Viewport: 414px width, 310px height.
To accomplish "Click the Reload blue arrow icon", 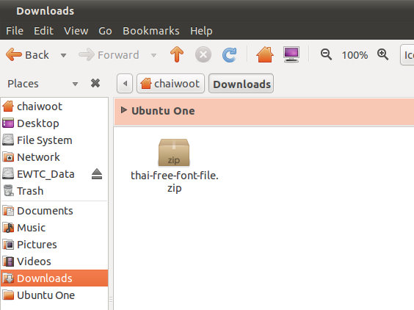I will pyautogui.click(x=229, y=54).
